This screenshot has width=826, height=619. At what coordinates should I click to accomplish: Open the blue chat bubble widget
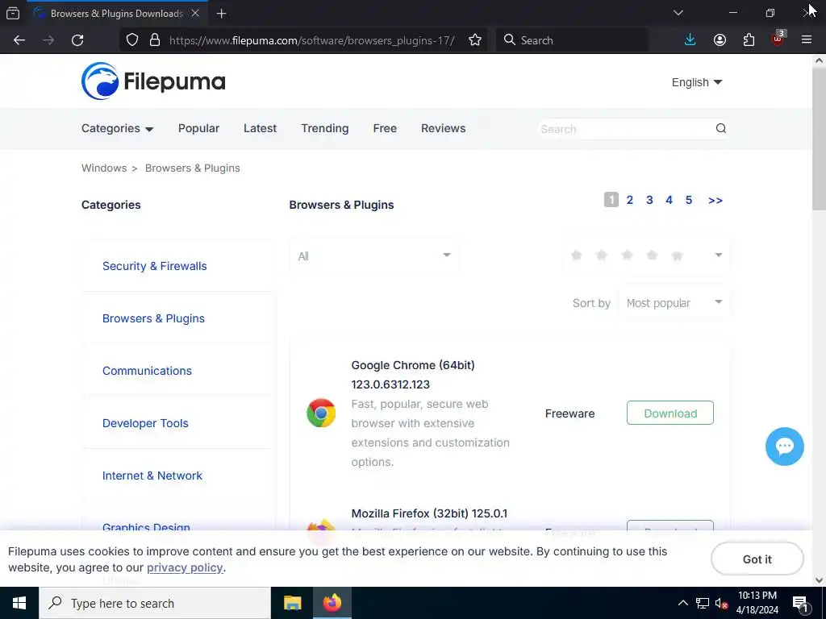[x=784, y=447]
